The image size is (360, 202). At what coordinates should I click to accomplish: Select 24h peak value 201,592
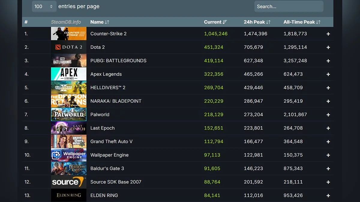253,182
